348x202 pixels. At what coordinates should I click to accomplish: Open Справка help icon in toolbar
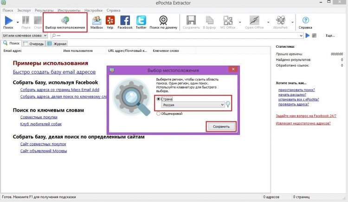pos(306,20)
